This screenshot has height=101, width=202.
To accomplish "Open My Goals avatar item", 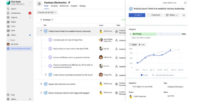I will pos(8,44).
